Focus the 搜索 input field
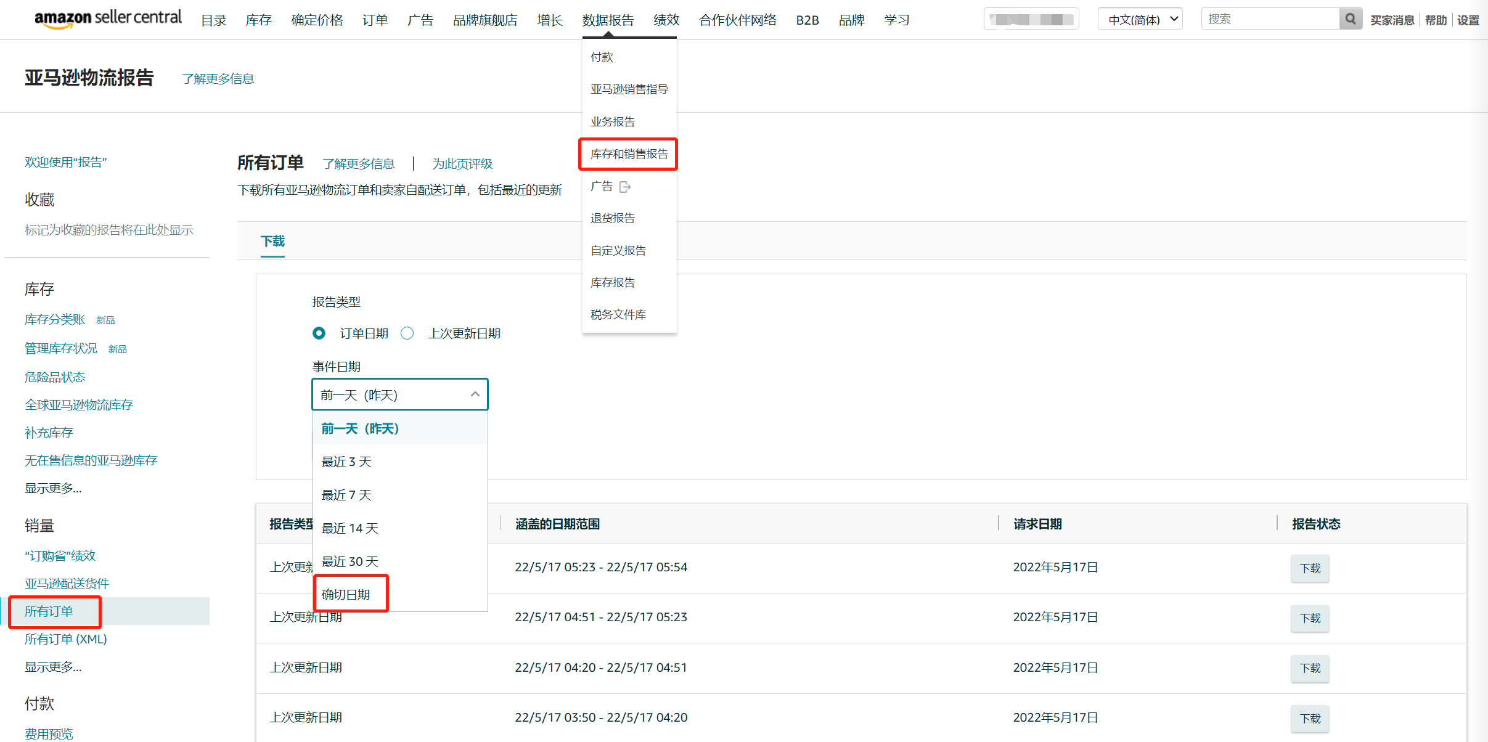Image resolution: width=1488 pixels, height=742 pixels. (1270, 19)
